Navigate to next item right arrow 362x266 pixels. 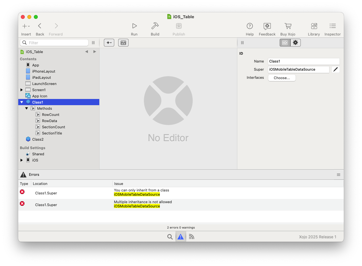[x=95, y=52]
